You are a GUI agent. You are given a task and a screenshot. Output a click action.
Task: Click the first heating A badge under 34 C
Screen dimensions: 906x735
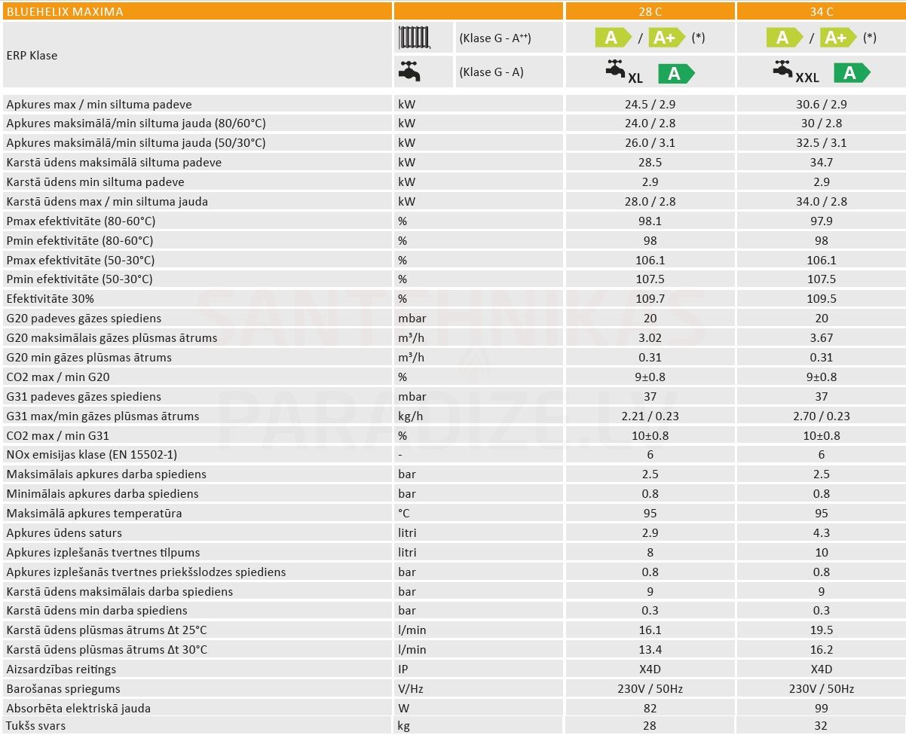[x=785, y=38]
